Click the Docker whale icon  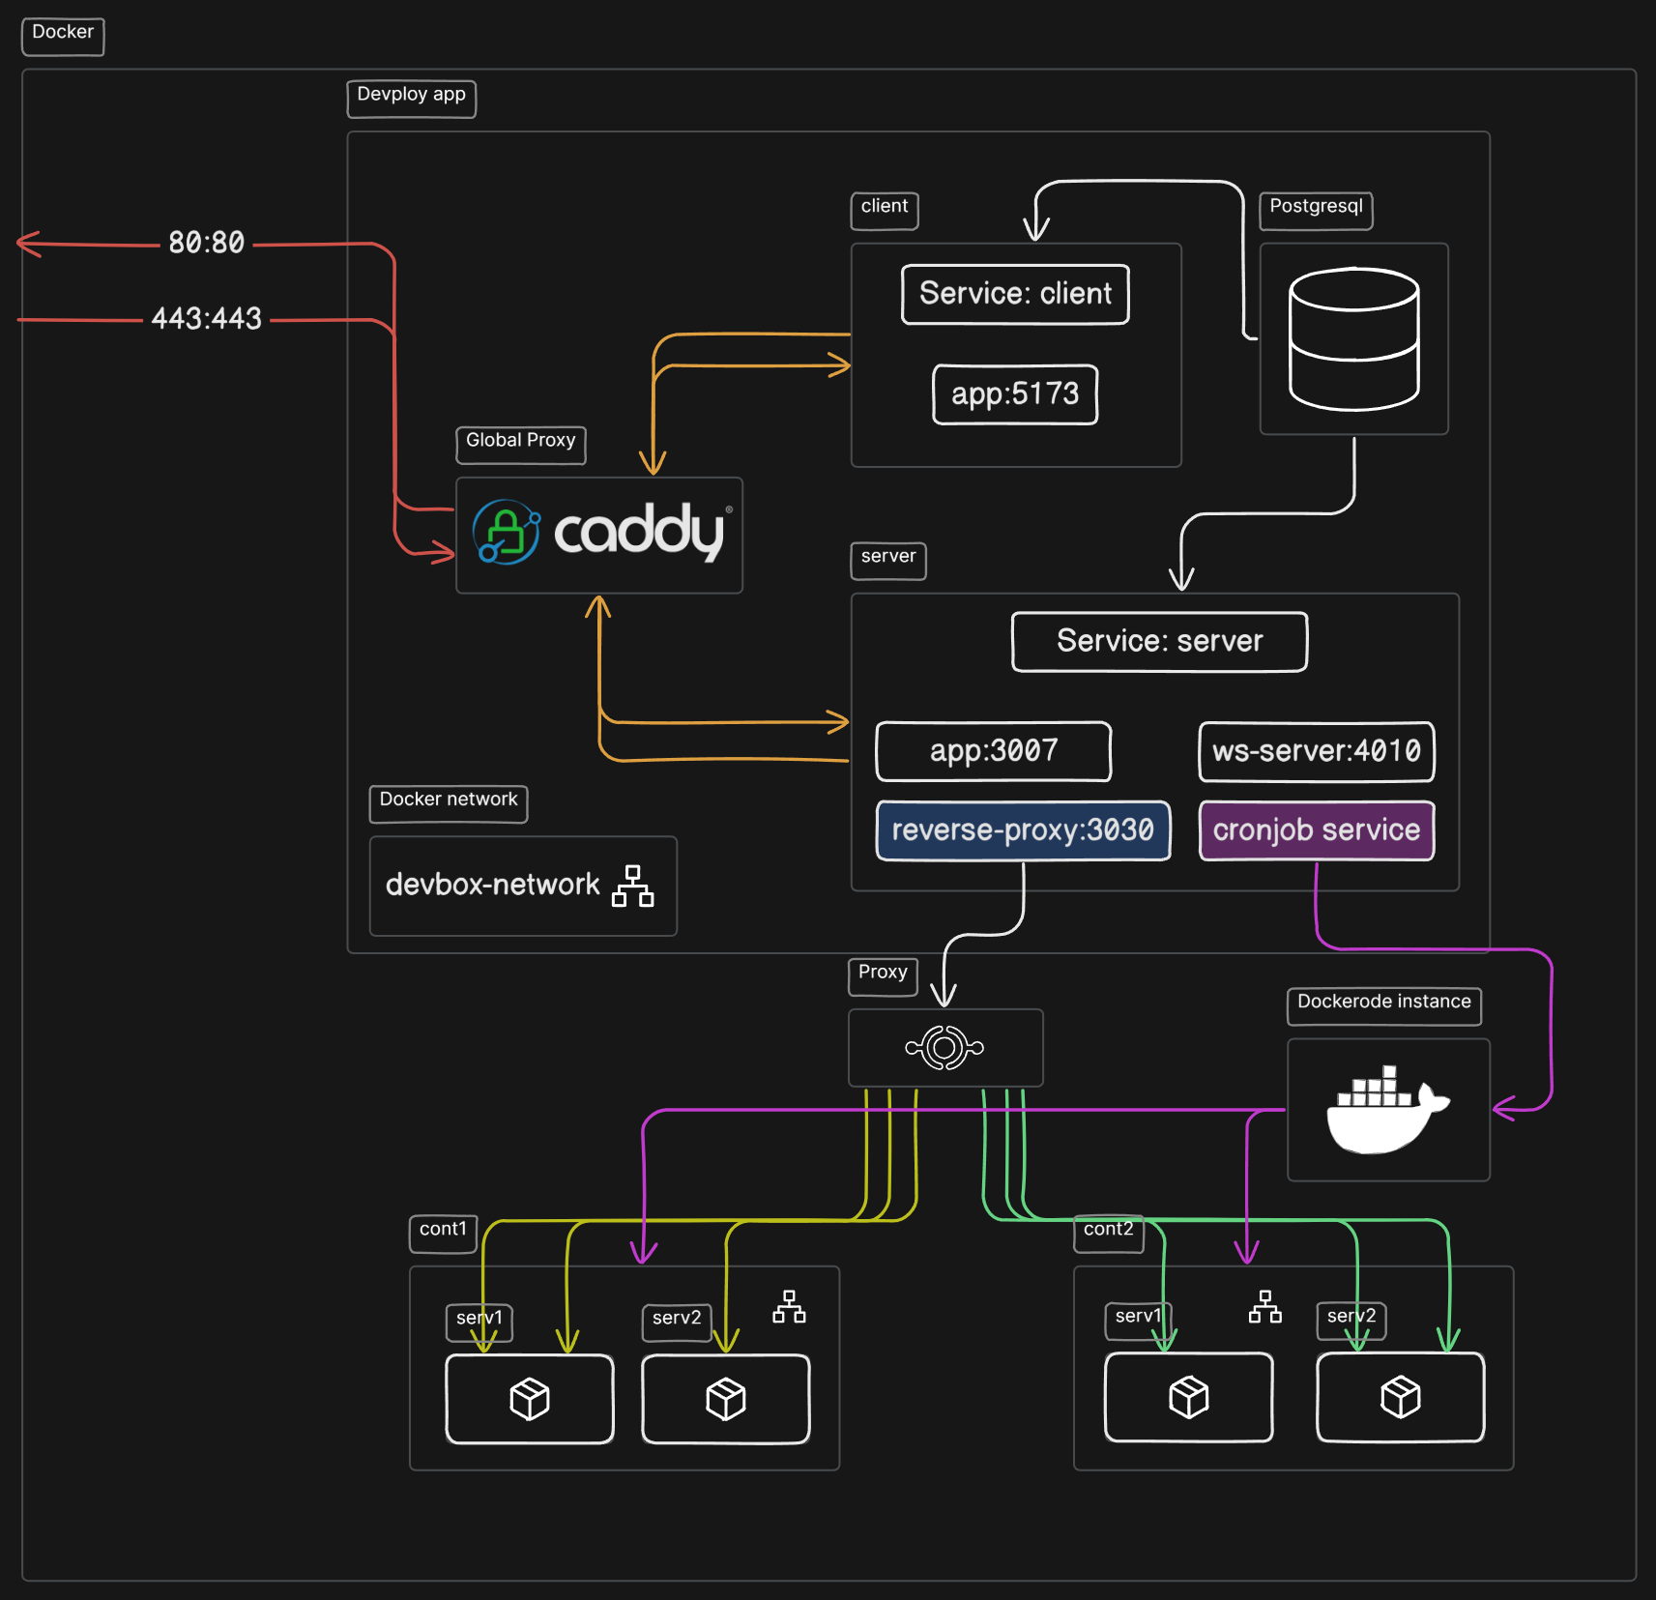(1387, 1110)
